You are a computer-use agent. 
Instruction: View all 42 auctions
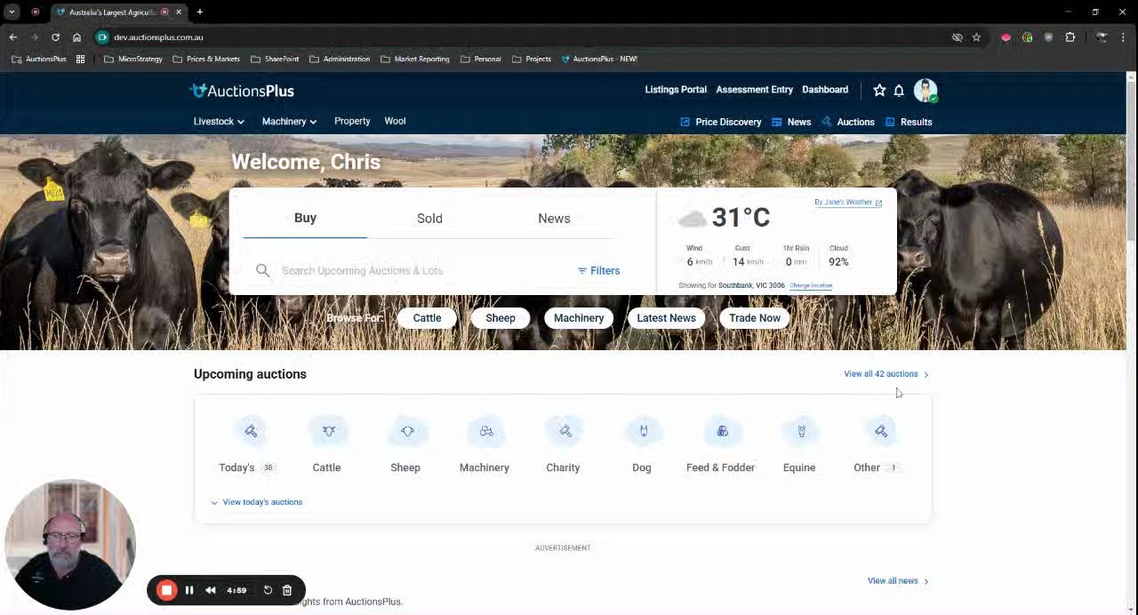tap(886, 374)
